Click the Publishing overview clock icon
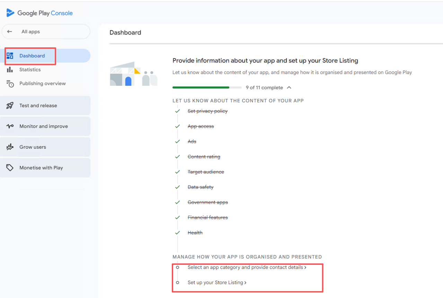Screen dimensions: 443x298 pyautogui.click(x=10, y=83)
